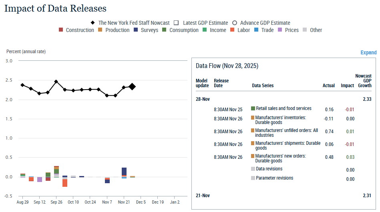Expand the 28-Nov model update row
The width and height of the screenshot is (380, 212).
point(203,99)
